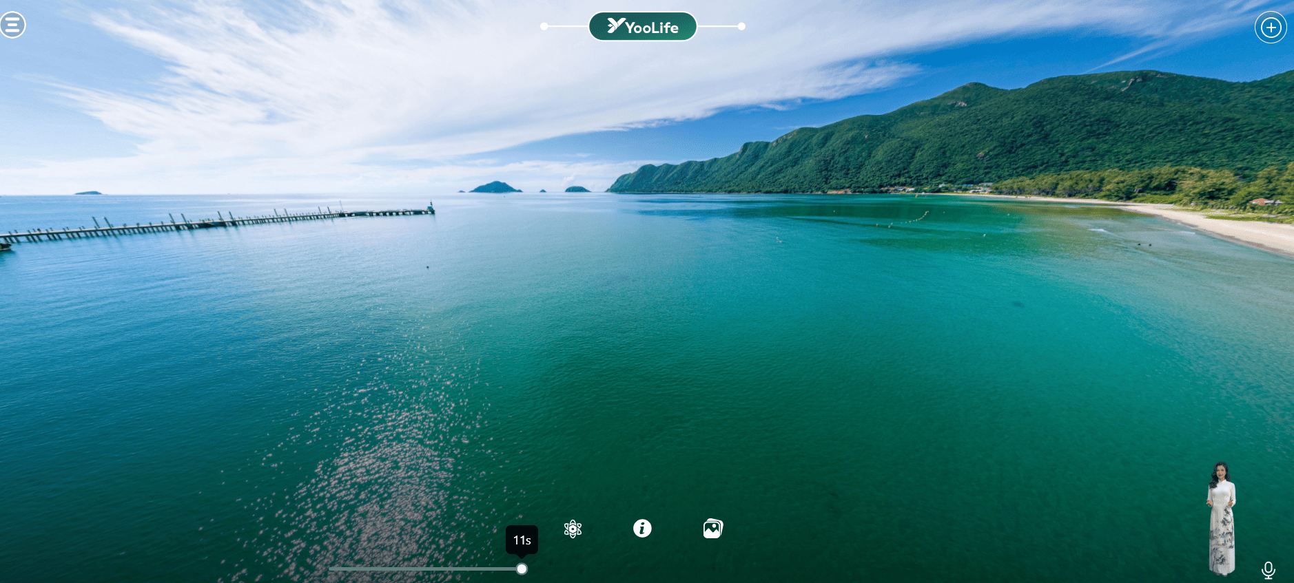Click the dot right of YooLife logo
This screenshot has height=583, width=1294.
(x=741, y=27)
